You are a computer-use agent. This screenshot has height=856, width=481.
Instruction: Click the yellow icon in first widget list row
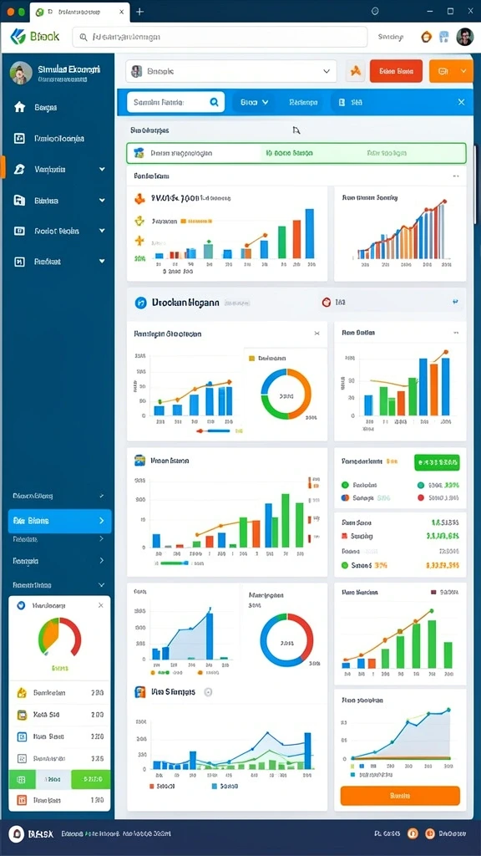pos(22,693)
